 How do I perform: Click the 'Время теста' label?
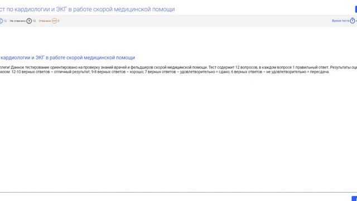[x=340, y=21]
